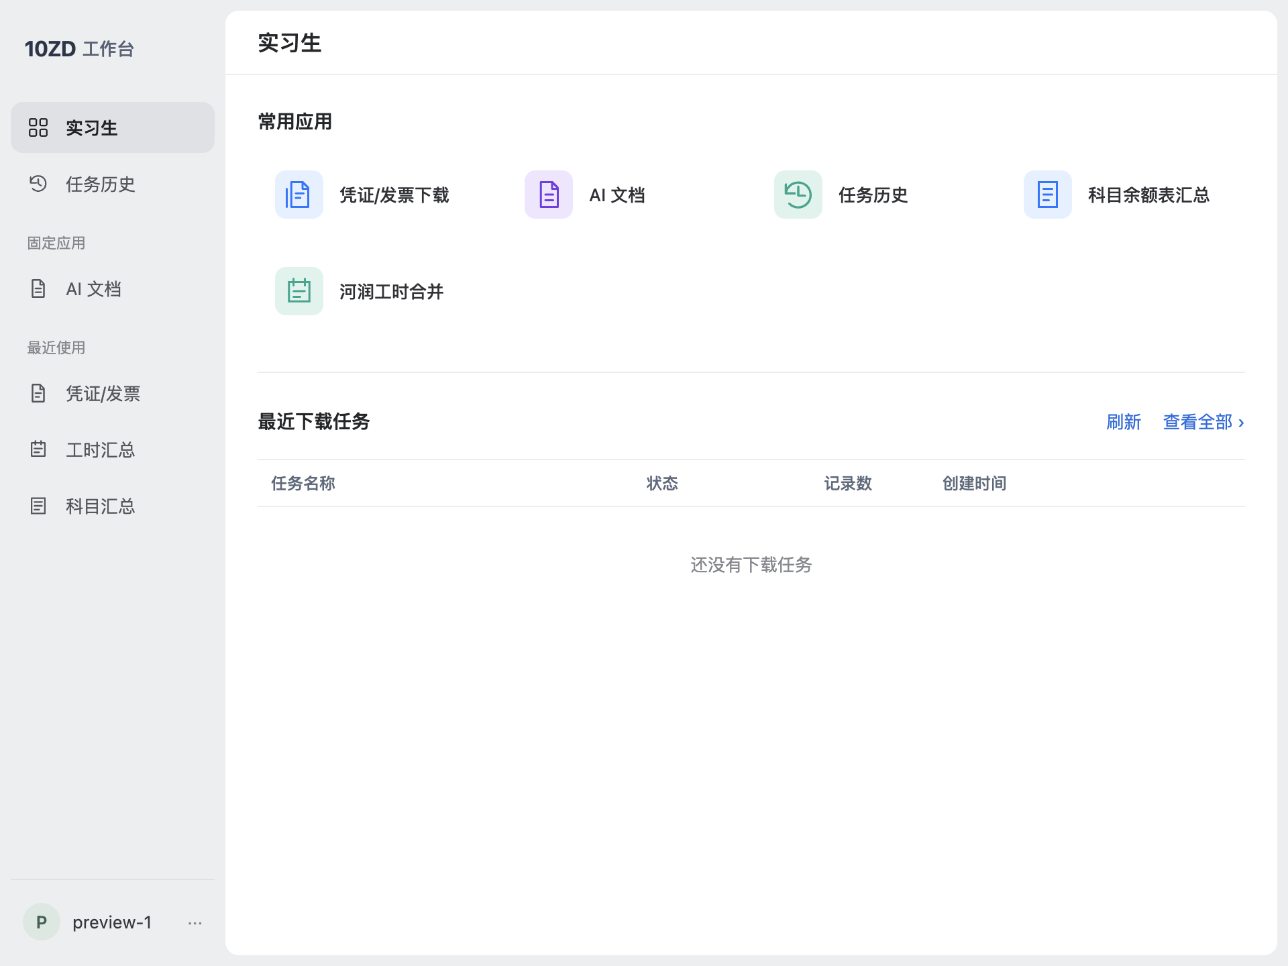Click the 科目余额表汇总 app label
The height and width of the screenshot is (966, 1288).
point(1149,195)
